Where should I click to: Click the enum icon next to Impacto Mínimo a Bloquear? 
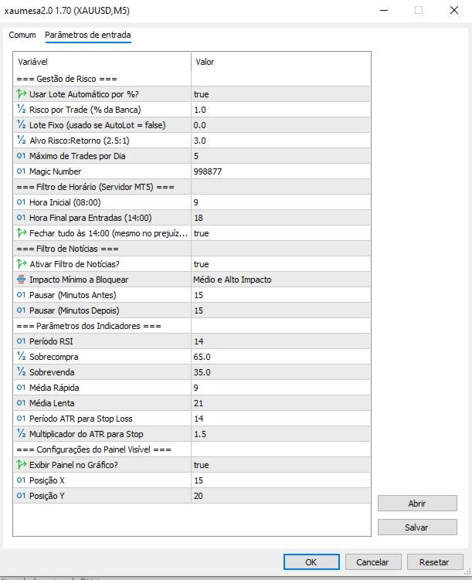pyautogui.click(x=22, y=280)
